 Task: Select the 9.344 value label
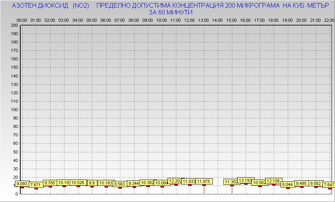134,183
